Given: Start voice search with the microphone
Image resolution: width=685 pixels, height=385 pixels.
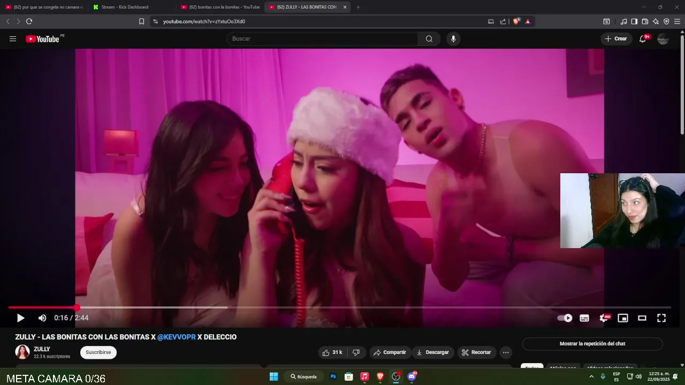Looking at the screenshot, I should tap(453, 38).
